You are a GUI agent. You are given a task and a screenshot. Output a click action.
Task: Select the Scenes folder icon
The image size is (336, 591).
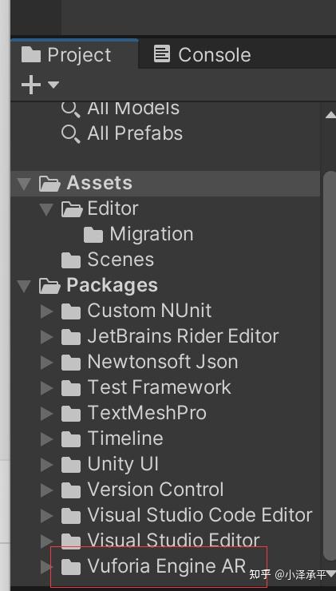click(x=71, y=260)
